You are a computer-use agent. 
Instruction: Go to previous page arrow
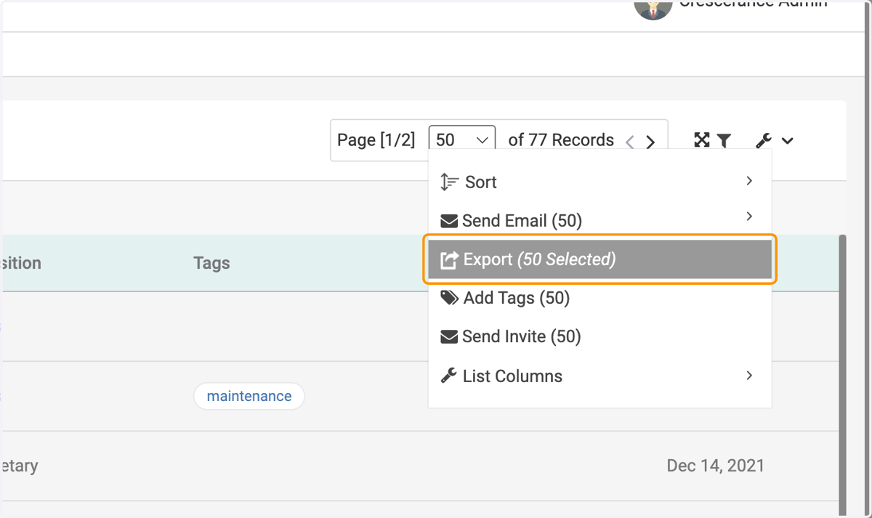point(630,142)
